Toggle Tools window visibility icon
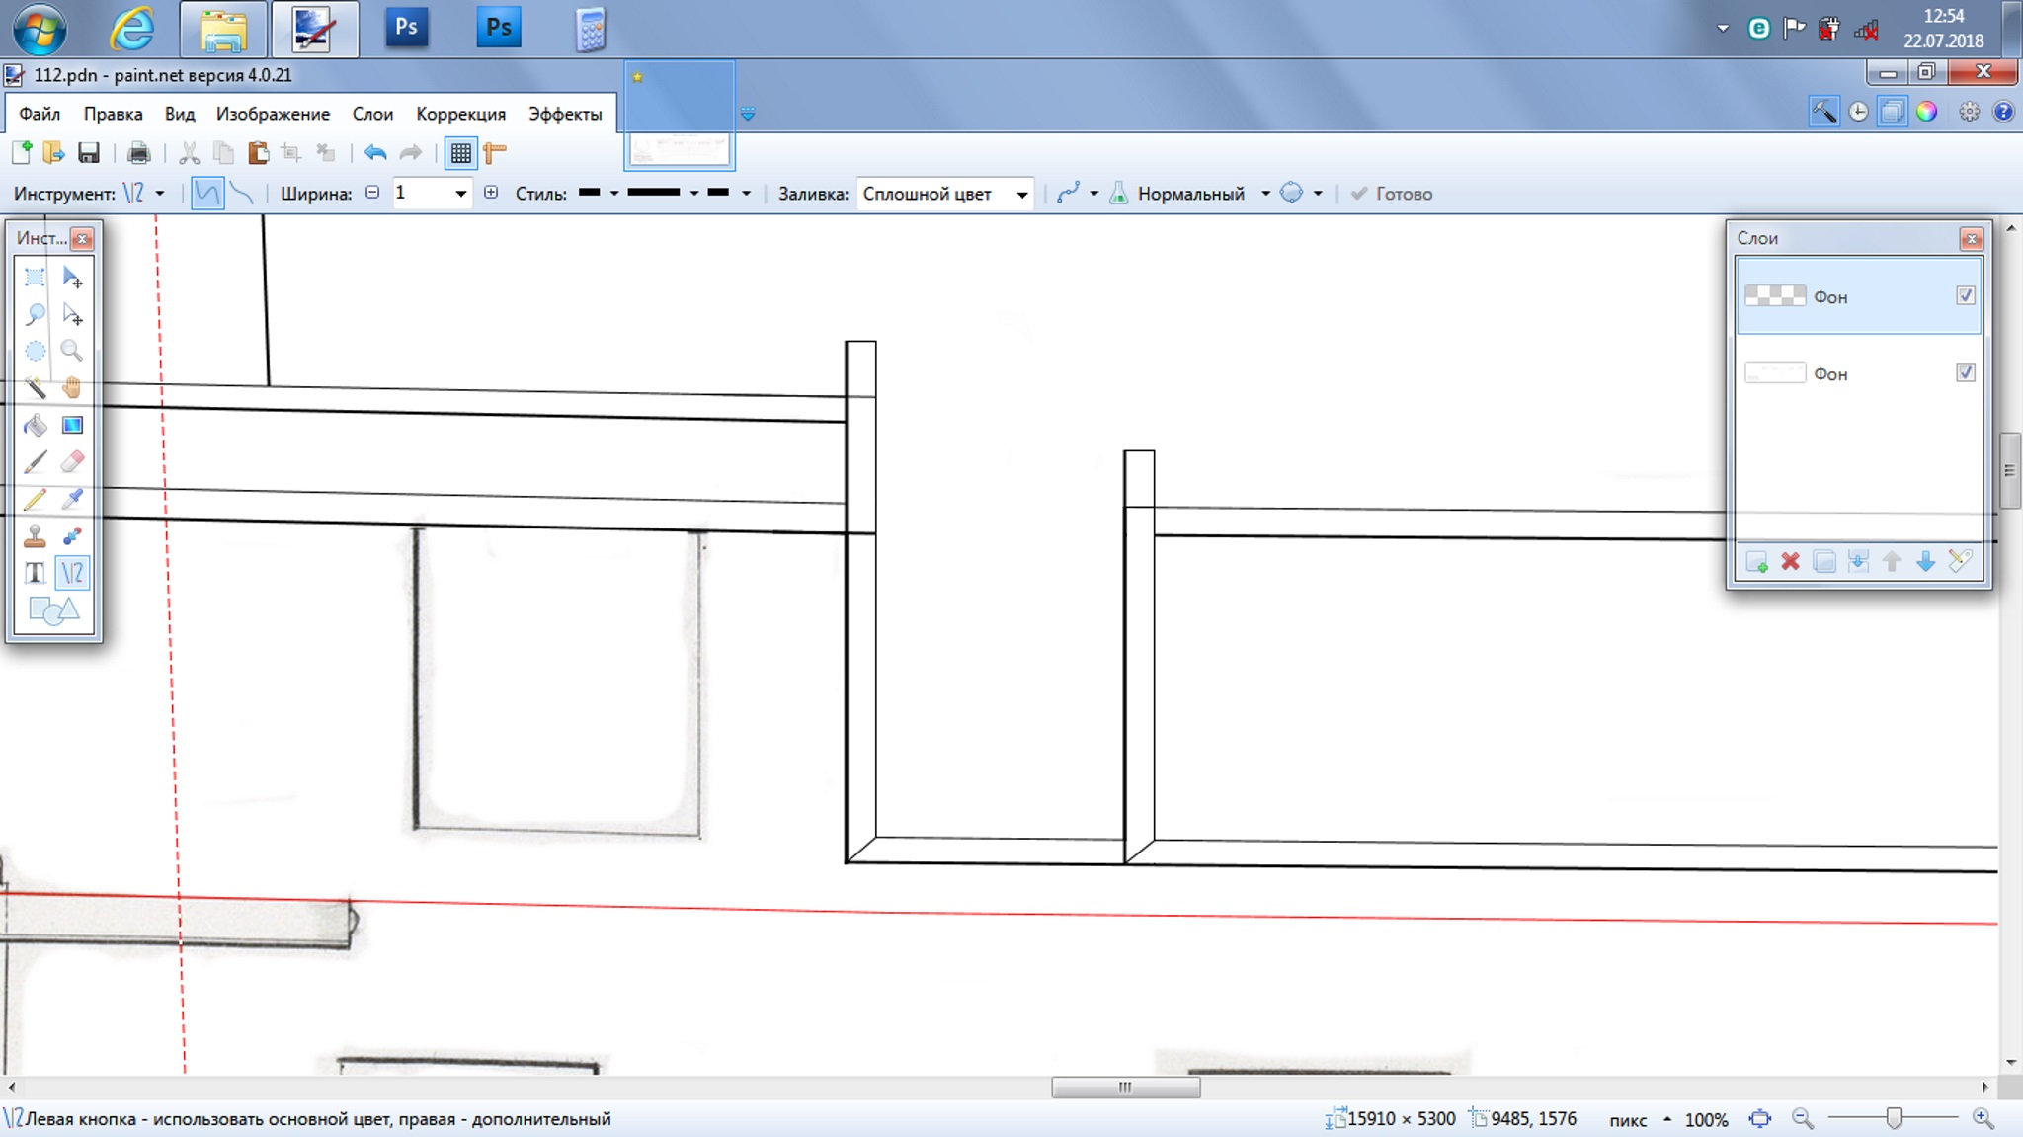Image resolution: width=2023 pixels, height=1137 pixels. [x=1823, y=112]
